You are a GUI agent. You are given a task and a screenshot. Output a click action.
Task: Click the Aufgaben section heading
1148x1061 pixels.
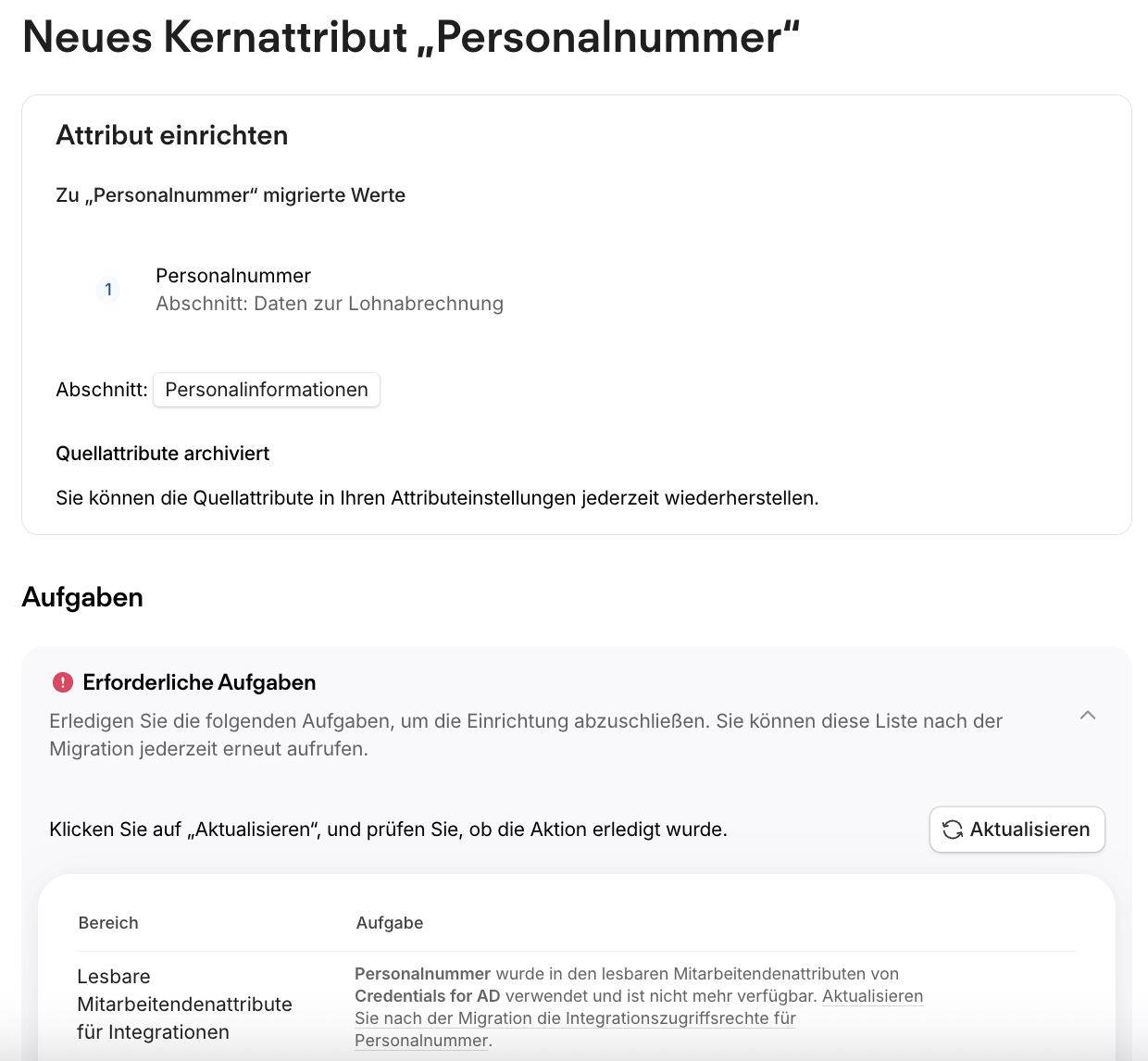tap(82, 597)
